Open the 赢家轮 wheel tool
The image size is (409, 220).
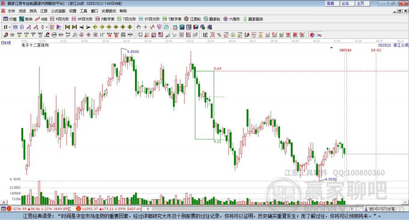pyautogui.click(x=212, y=19)
